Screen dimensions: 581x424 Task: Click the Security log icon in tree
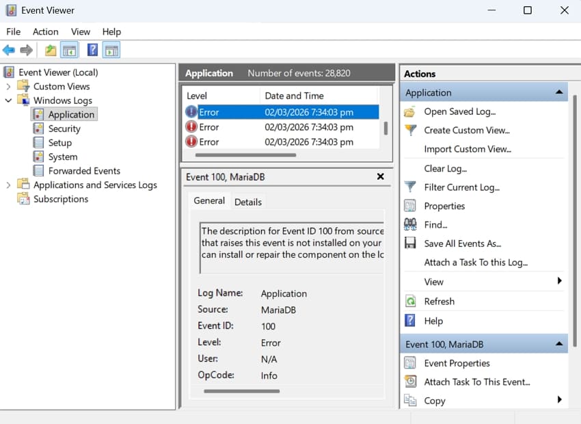click(x=38, y=129)
